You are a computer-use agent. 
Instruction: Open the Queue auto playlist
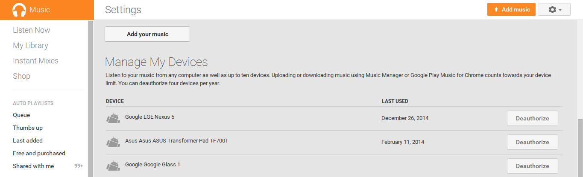click(x=21, y=115)
